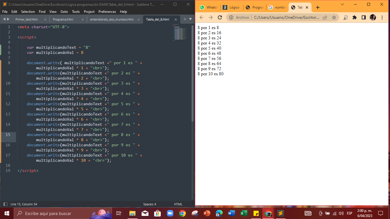390x219 pixels.
Task: Open the Goto menu
Action: [x=64, y=12]
